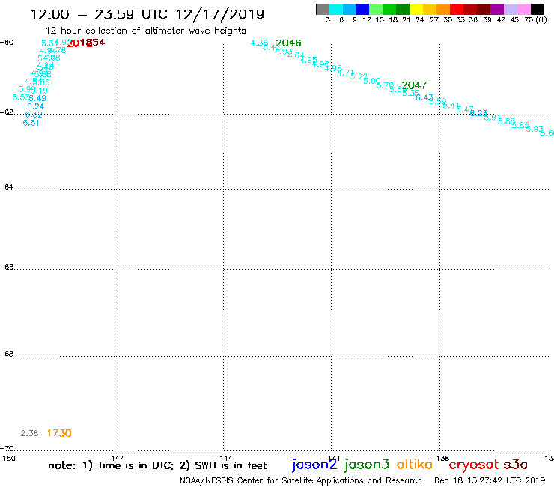Image resolution: width=554 pixels, height=487 pixels.
Task: Select the bright red color bar swatch
Action: (x=456, y=9)
